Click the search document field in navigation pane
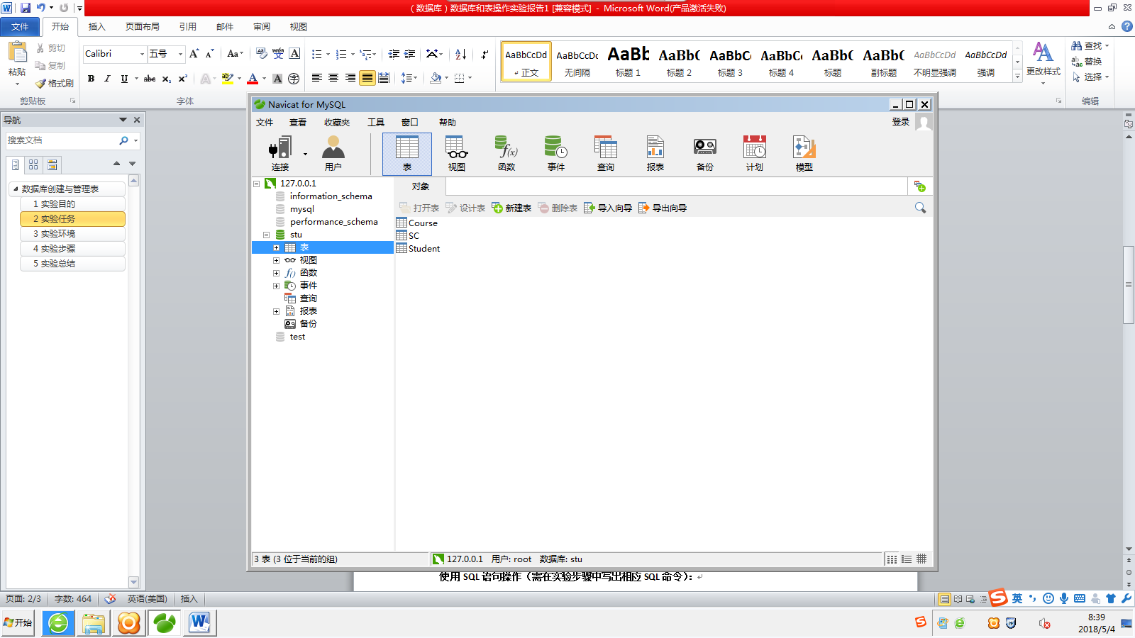Viewport: 1135px width, 638px height. point(62,140)
